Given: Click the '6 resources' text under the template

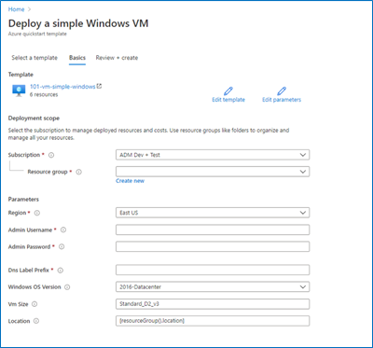Looking at the screenshot, I should coord(44,94).
